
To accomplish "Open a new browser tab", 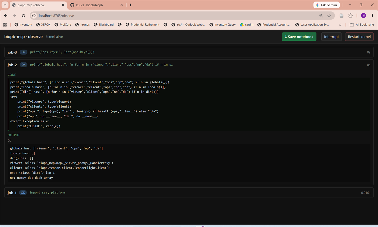I will pyautogui.click(x=130, y=5).
